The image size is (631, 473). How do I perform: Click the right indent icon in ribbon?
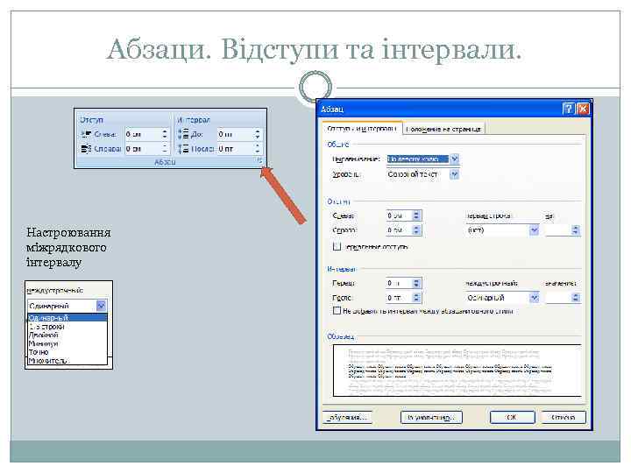point(86,149)
